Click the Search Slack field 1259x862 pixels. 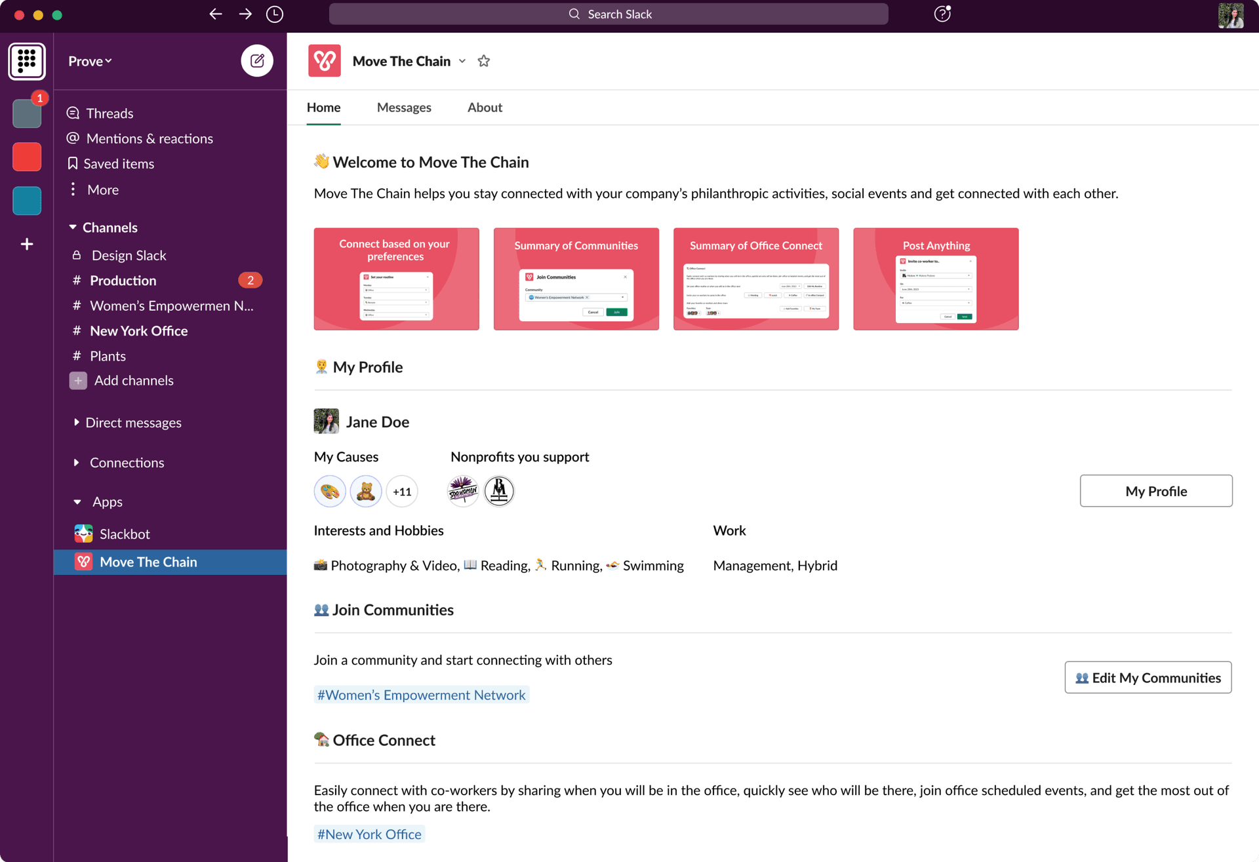609,14
